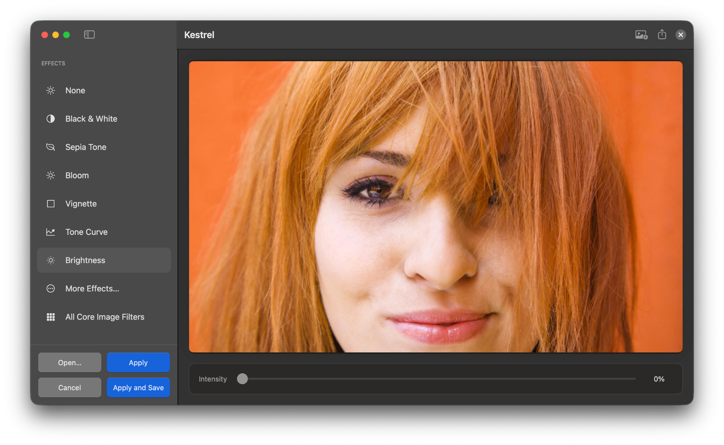Apply the Sepia Tone effect label
This screenshot has width=724, height=445.
[86, 147]
